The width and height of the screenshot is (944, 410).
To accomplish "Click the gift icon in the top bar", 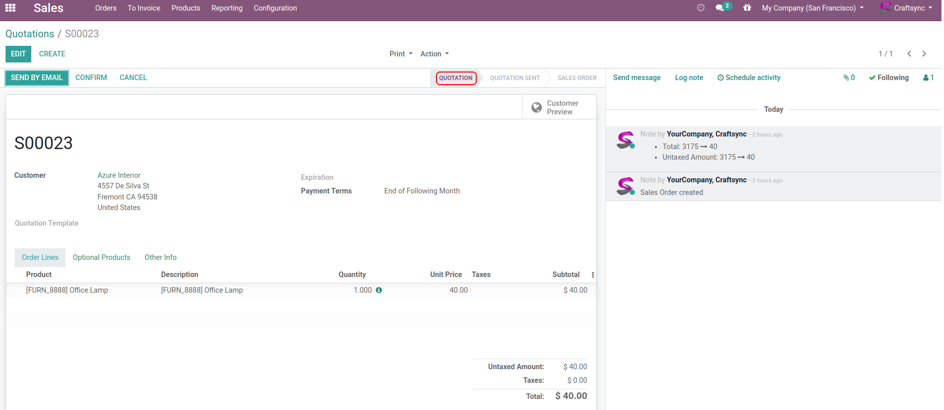I will [x=747, y=8].
